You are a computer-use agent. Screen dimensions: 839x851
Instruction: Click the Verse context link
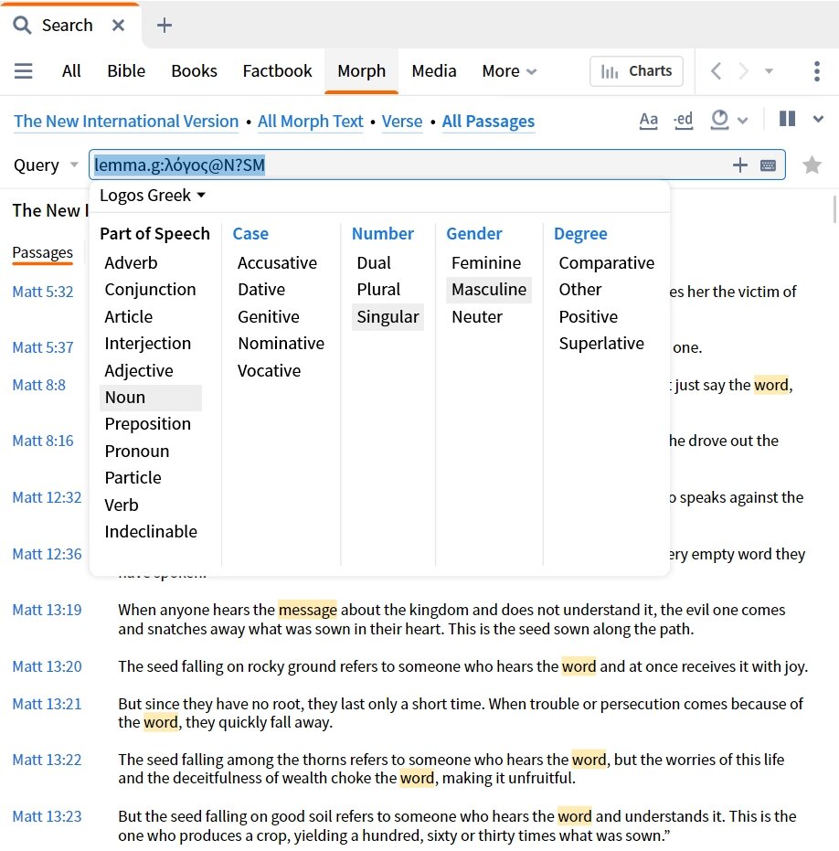point(402,121)
